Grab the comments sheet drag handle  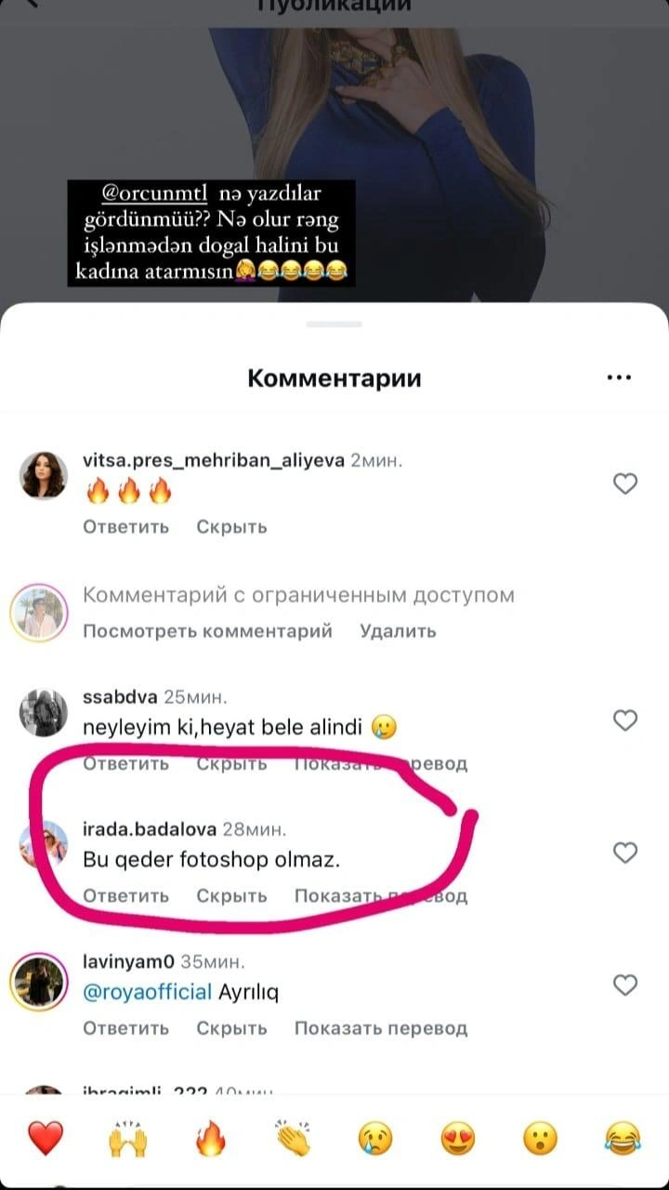coord(334,324)
